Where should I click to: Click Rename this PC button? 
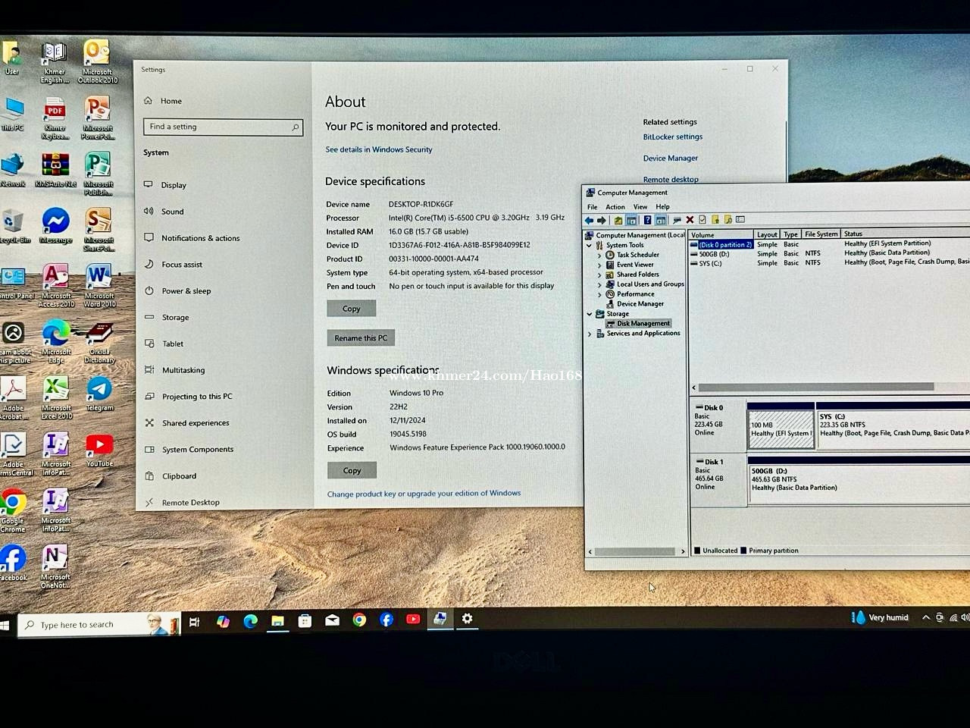coord(361,338)
